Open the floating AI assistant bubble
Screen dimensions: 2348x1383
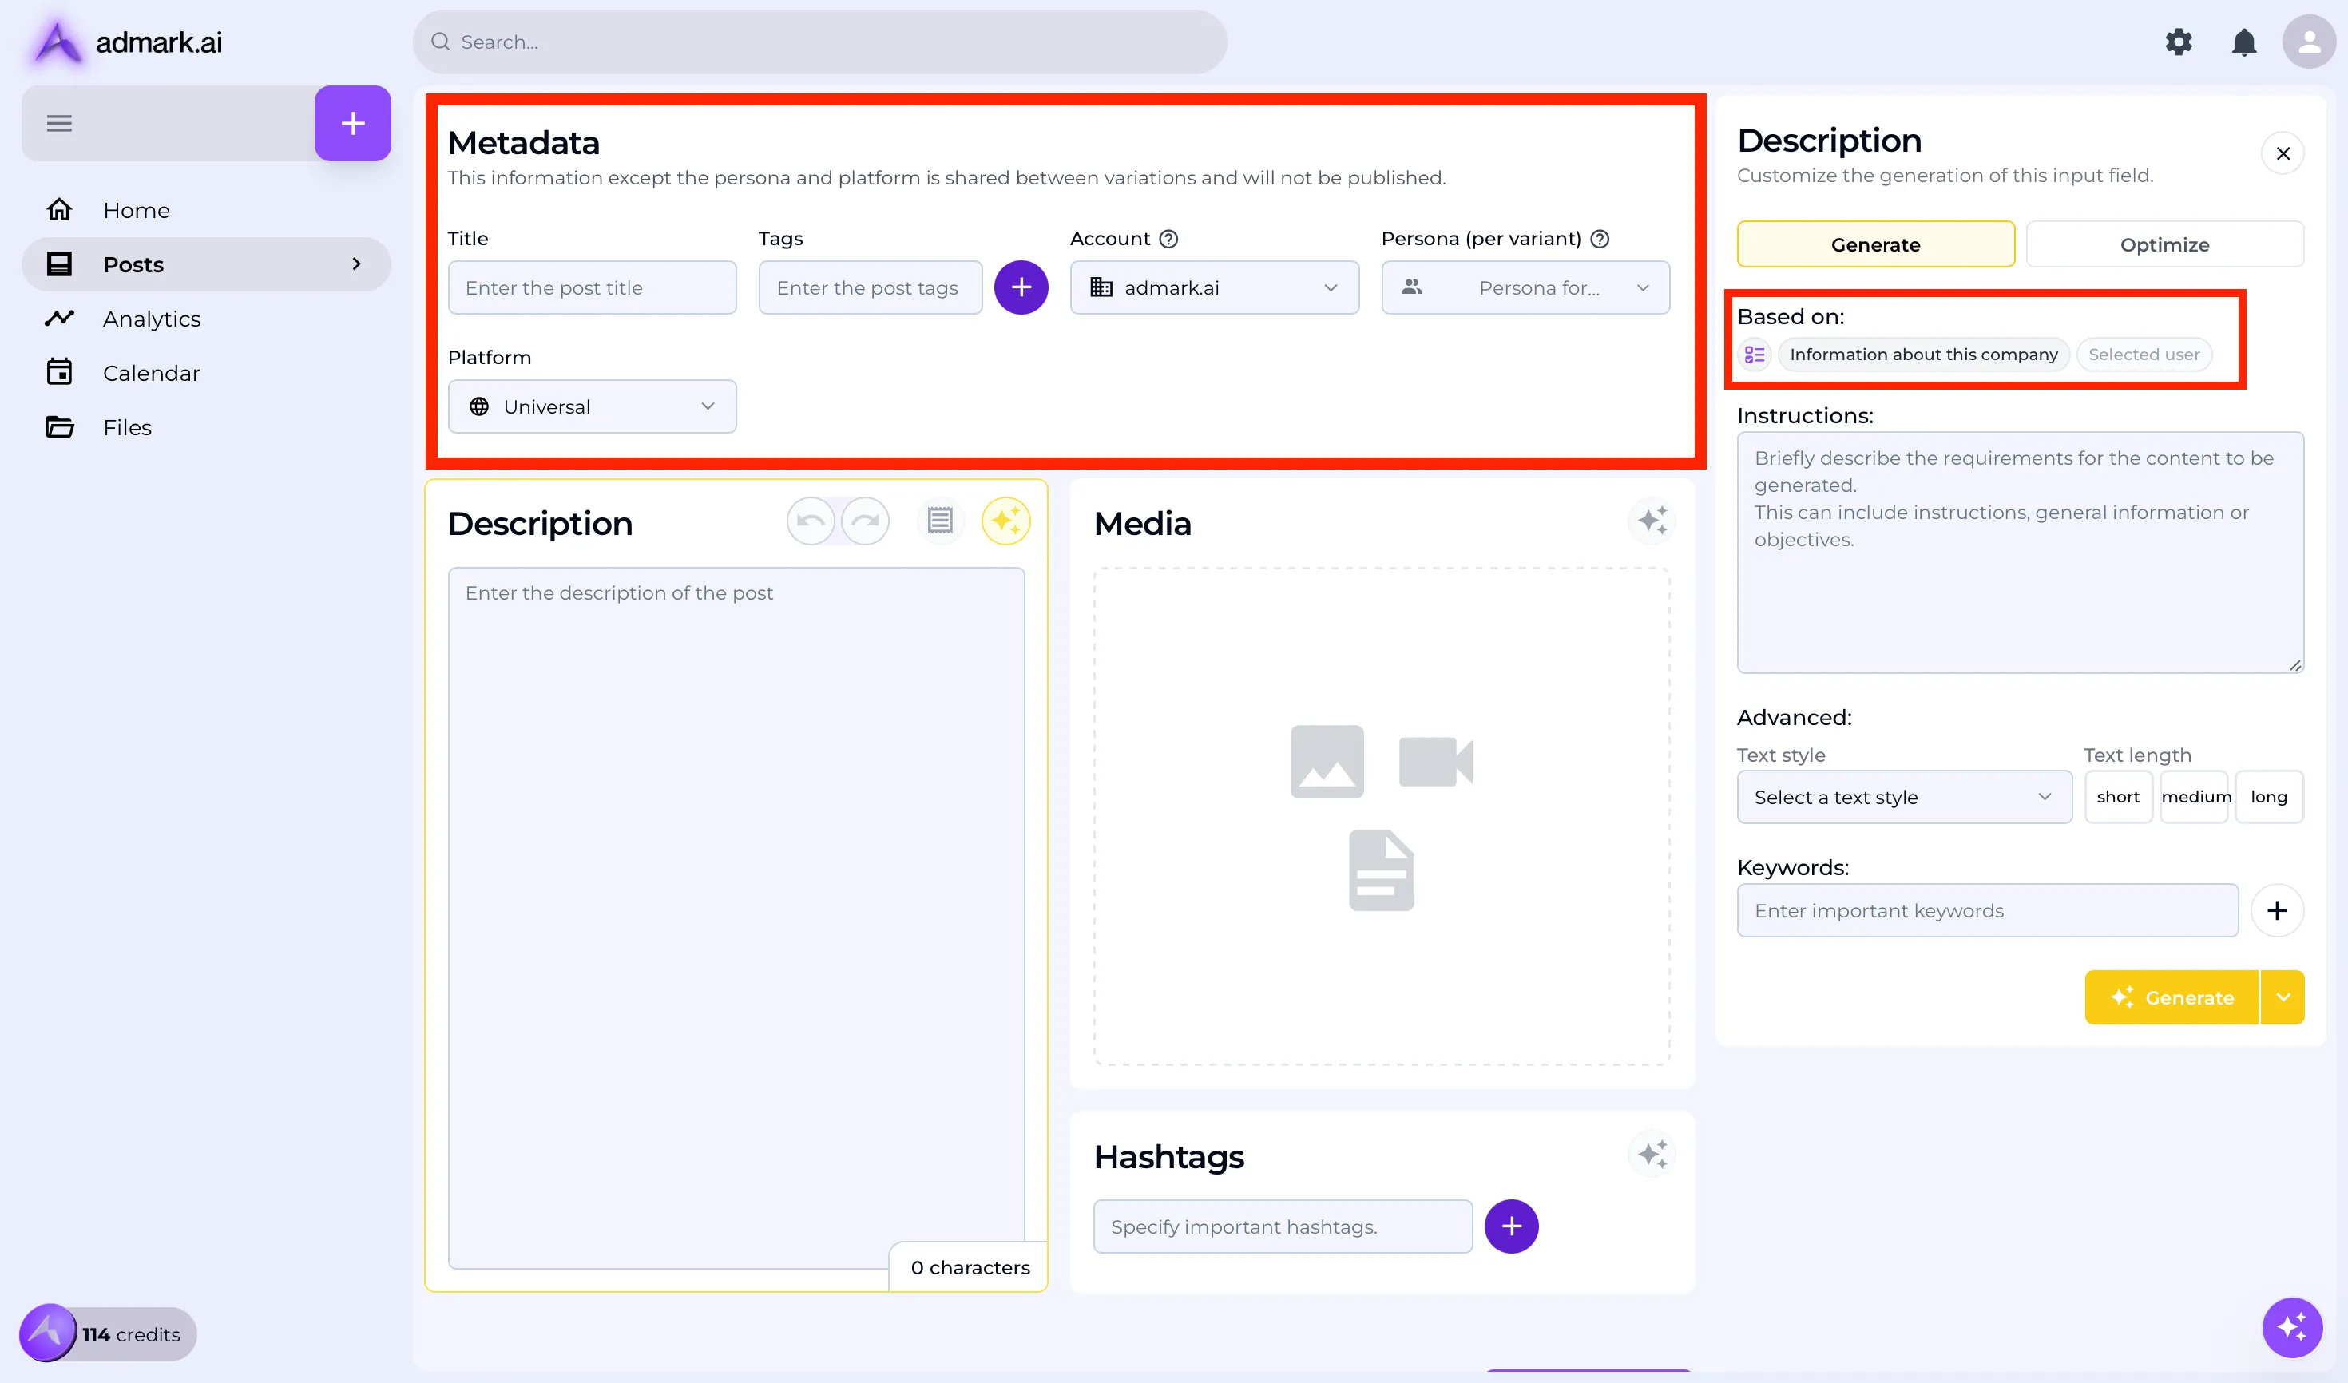(2292, 1327)
